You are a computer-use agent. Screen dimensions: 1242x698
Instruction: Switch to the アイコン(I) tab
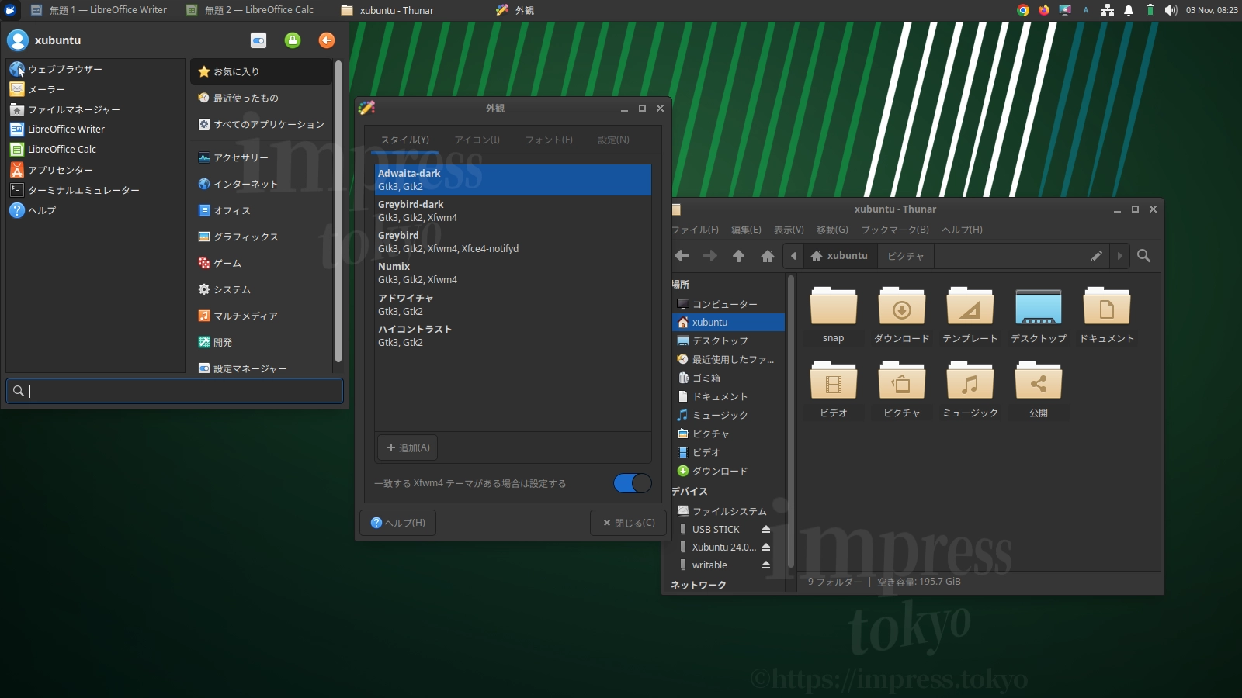pyautogui.click(x=477, y=140)
